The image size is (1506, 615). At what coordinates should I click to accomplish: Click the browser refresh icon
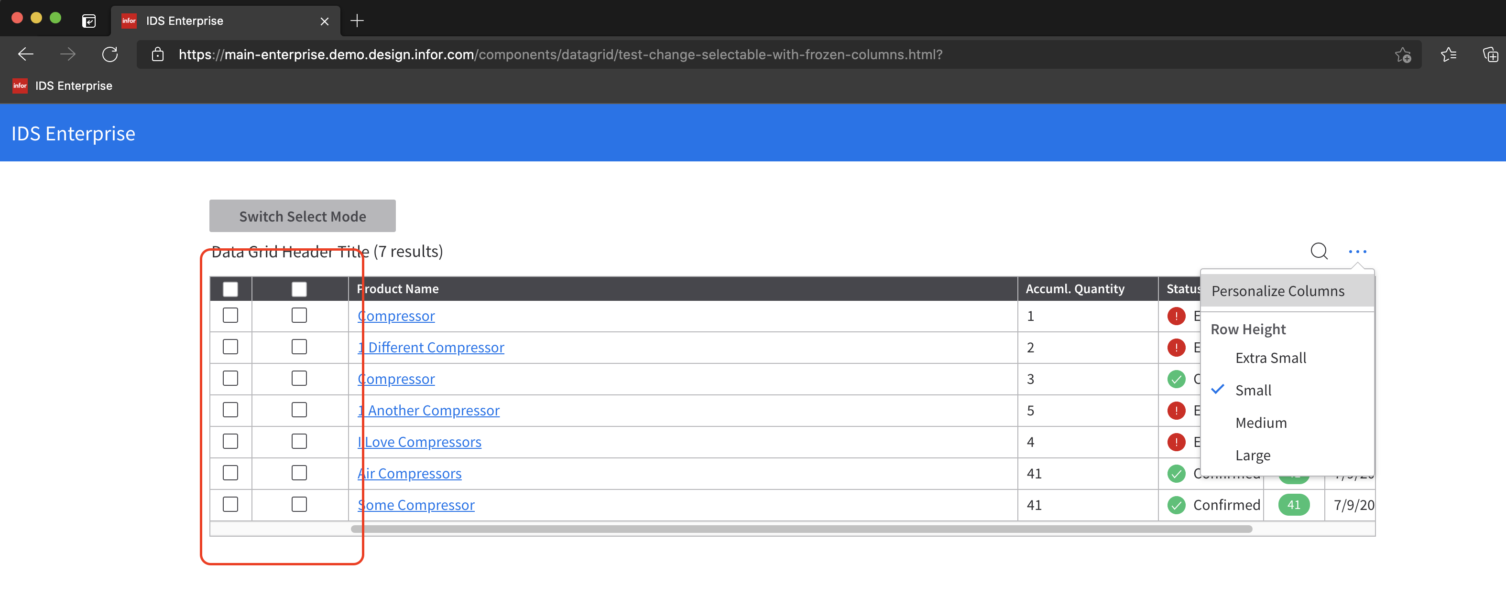click(x=110, y=54)
